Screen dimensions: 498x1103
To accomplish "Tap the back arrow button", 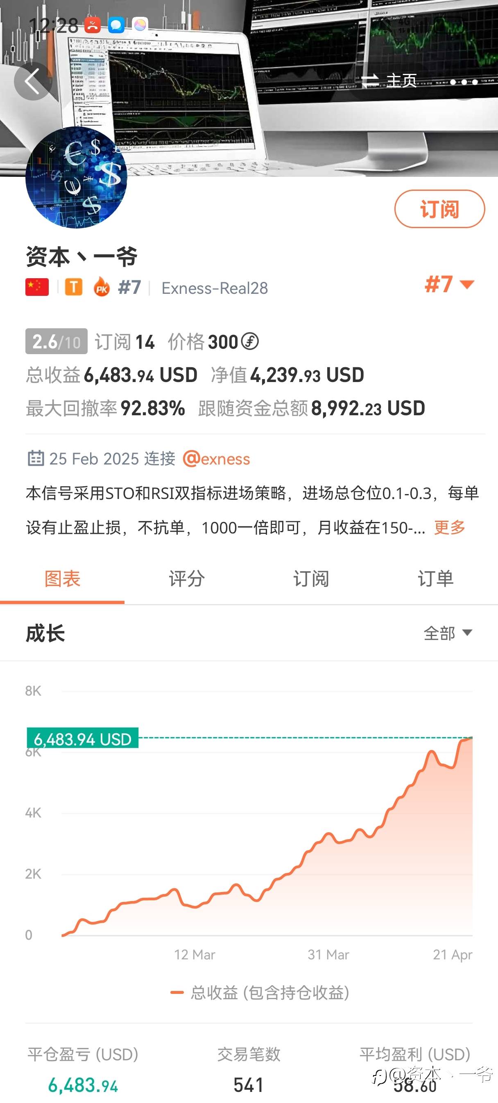I will click(32, 81).
